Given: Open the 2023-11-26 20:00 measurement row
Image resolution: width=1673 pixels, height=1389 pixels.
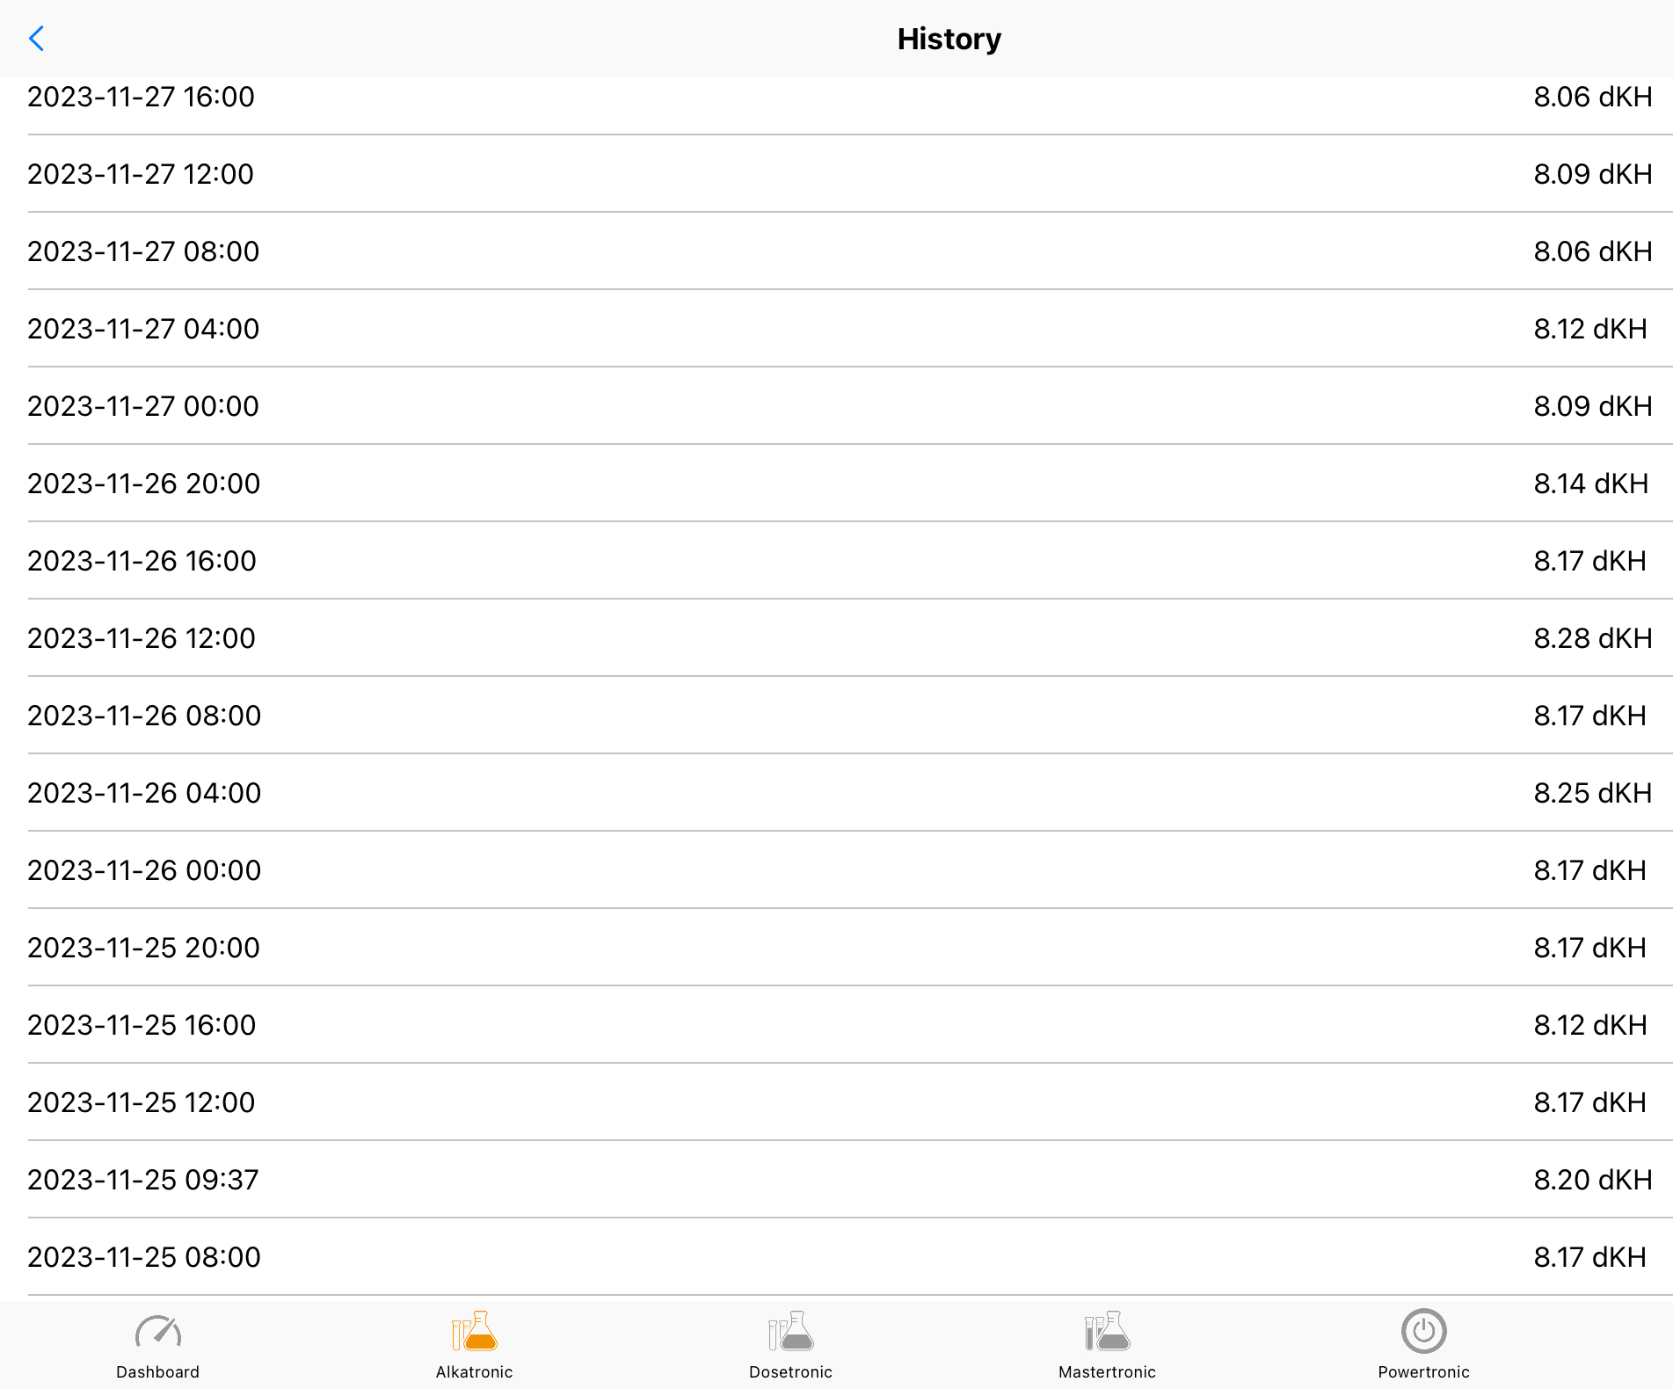Looking at the screenshot, I should (x=143, y=484).
